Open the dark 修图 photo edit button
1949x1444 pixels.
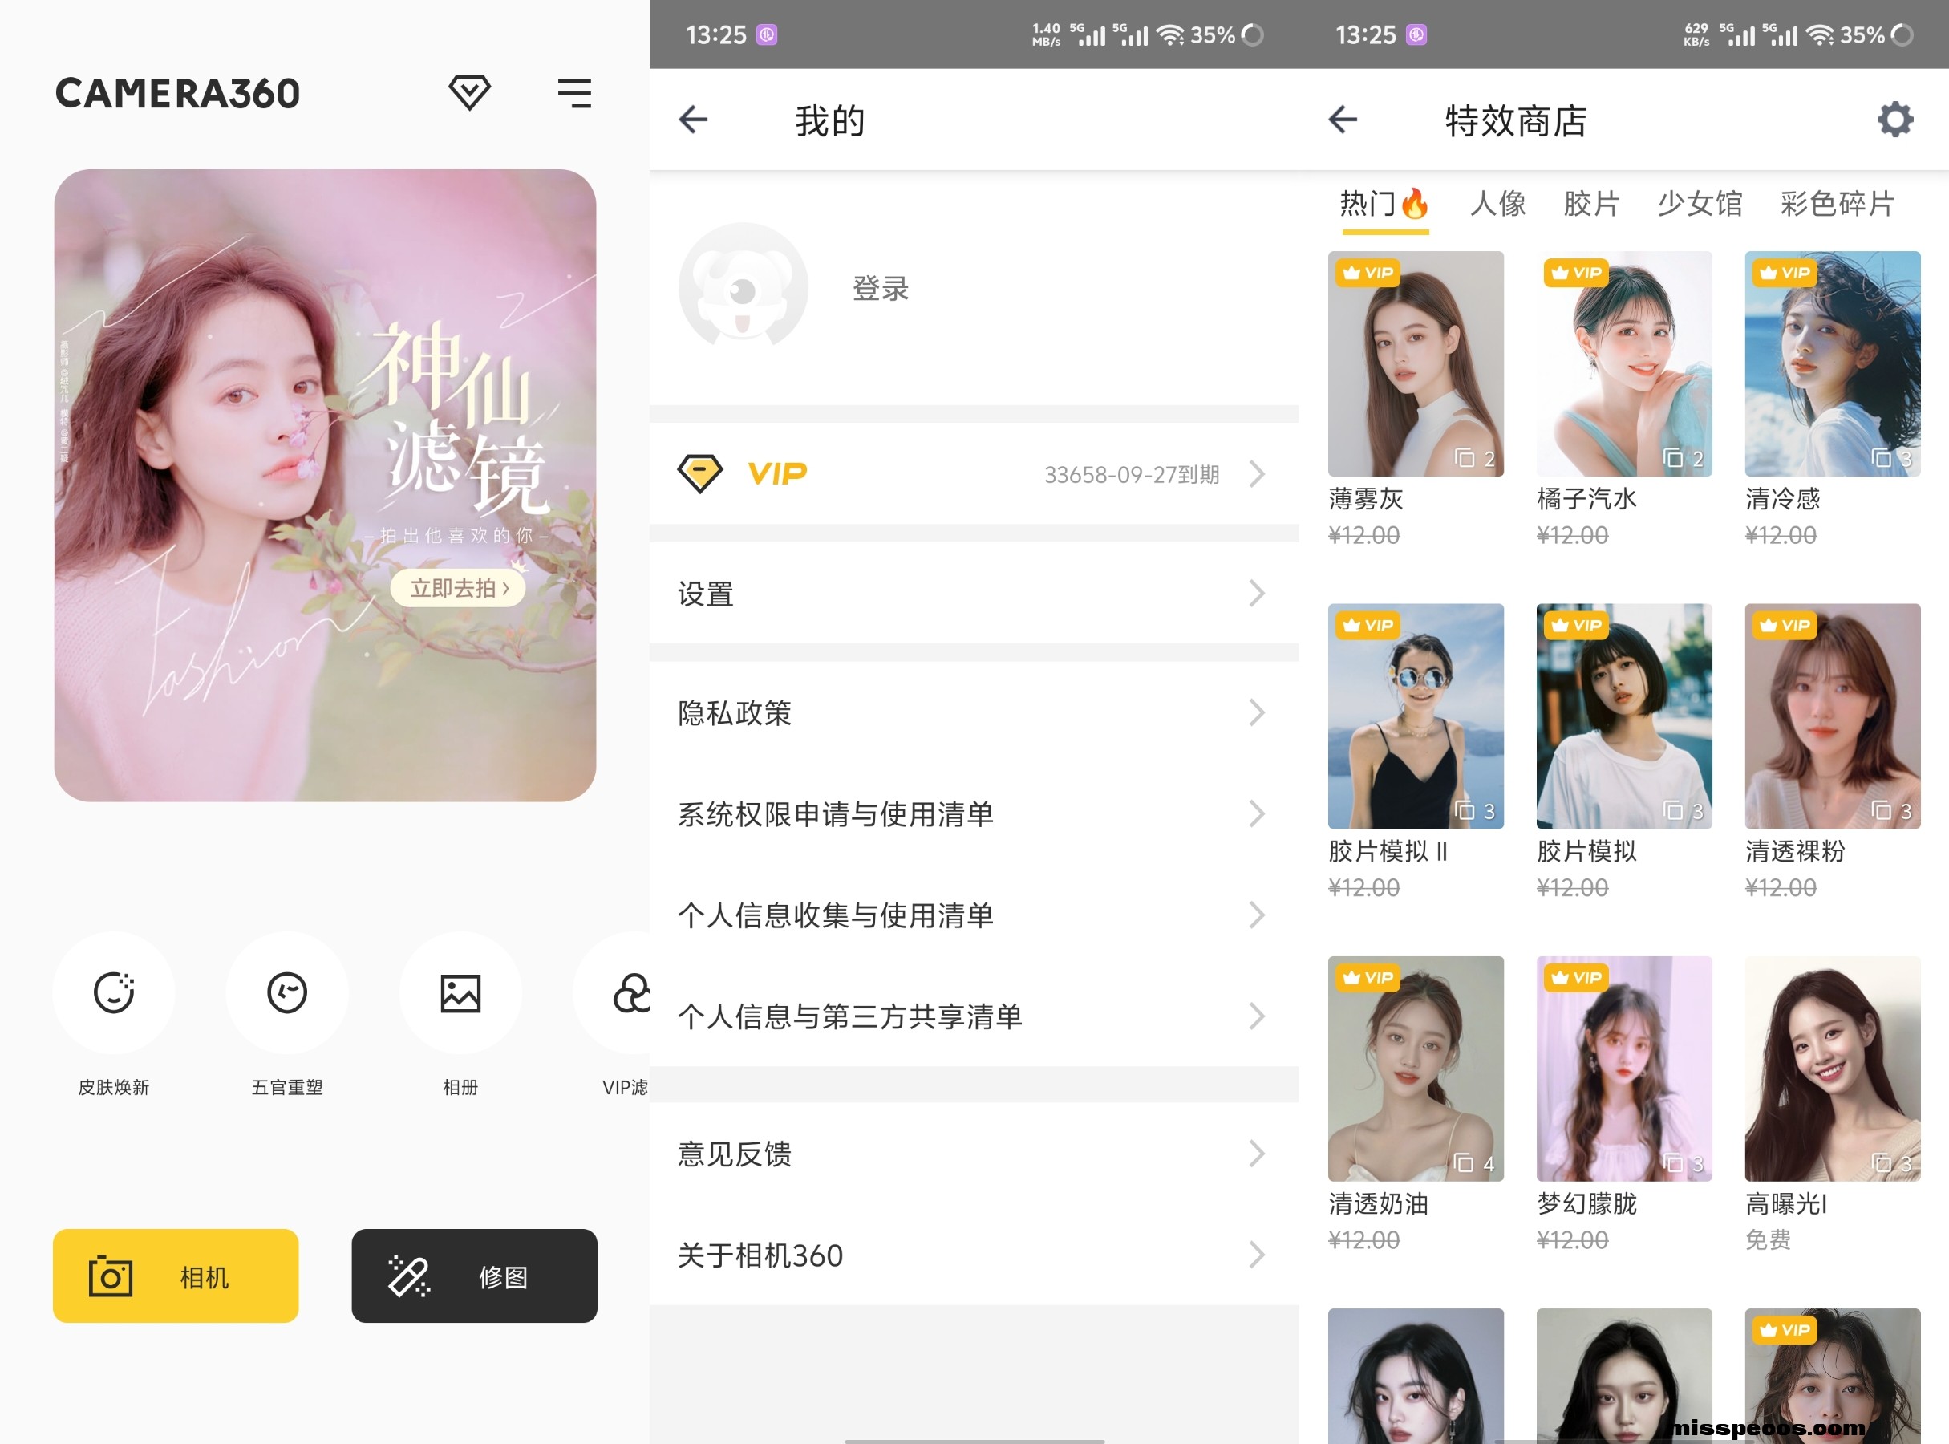click(x=475, y=1276)
